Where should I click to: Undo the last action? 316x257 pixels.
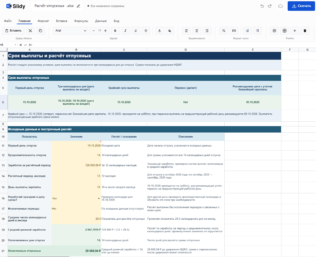[x=262, y=6]
